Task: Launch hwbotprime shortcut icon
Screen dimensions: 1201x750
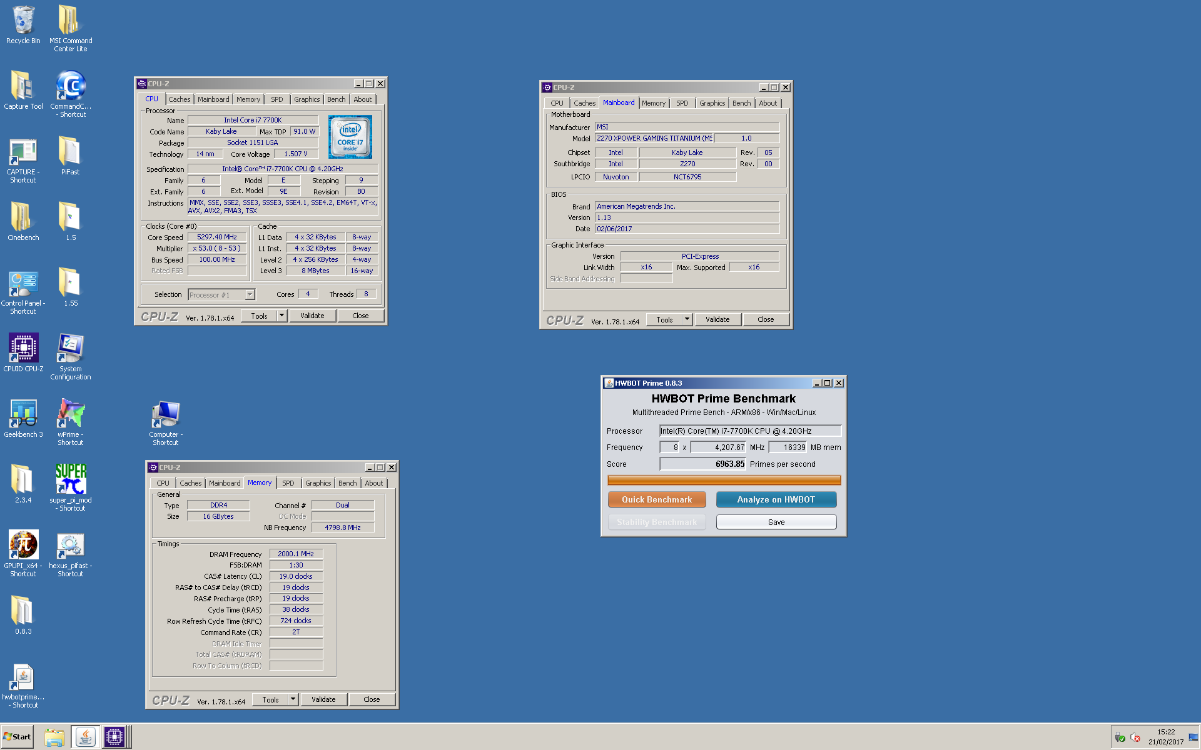Action: pyautogui.click(x=23, y=686)
